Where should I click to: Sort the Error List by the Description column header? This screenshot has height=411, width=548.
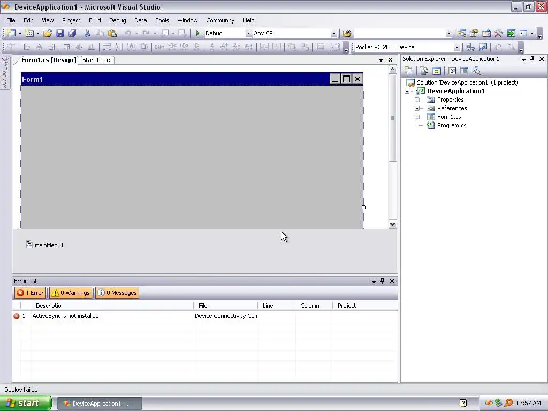coord(112,306)
